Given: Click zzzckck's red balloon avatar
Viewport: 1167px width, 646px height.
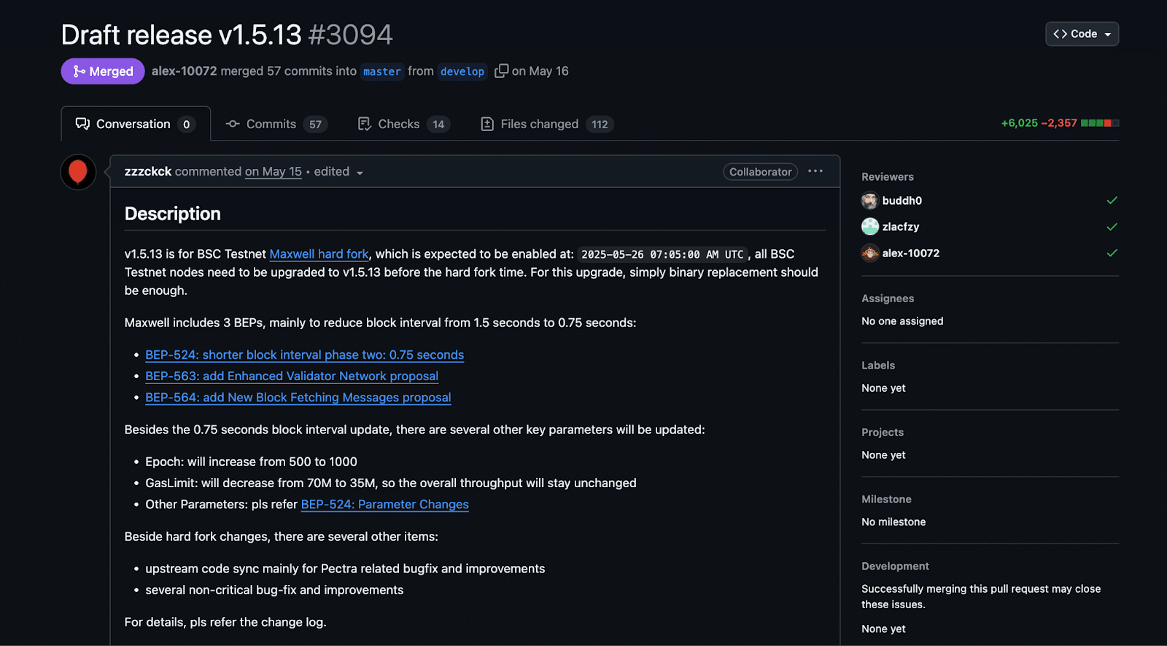Looking at the screenshot, I should click(x=78, y=172).
